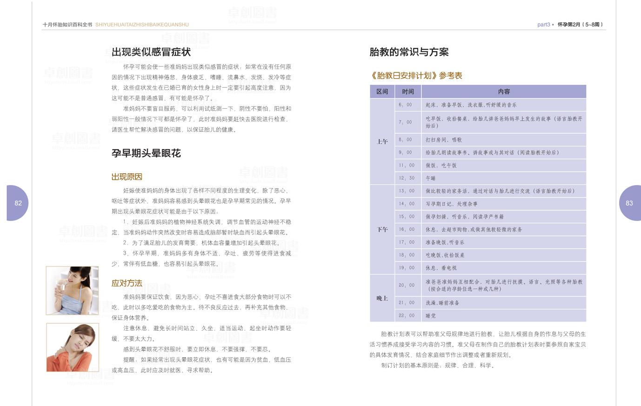Click the heading 出现类似感冒症状

[x=151, y=52]
